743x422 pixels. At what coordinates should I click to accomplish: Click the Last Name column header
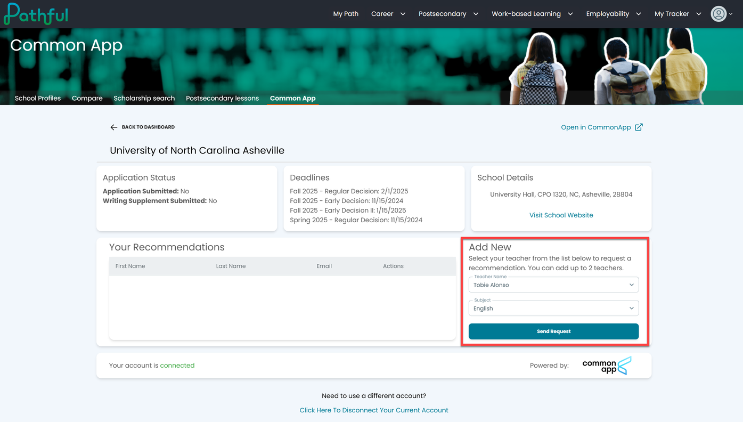pos(231,266)
